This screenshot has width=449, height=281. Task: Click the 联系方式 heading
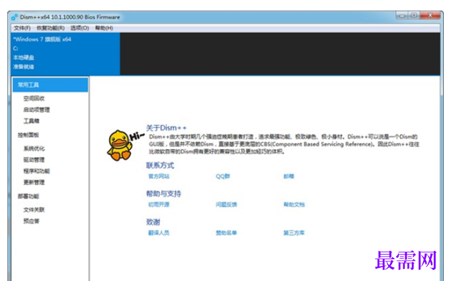[160, 166]
